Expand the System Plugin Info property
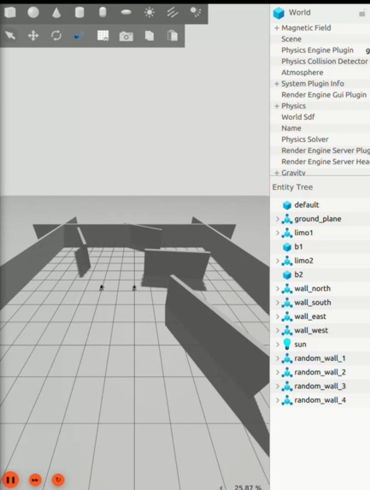Screen dimensions: 370x490 click(276, 84)
